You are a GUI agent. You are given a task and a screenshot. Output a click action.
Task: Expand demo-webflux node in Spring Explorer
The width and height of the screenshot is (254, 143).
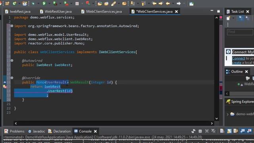[x=227, y=114]
